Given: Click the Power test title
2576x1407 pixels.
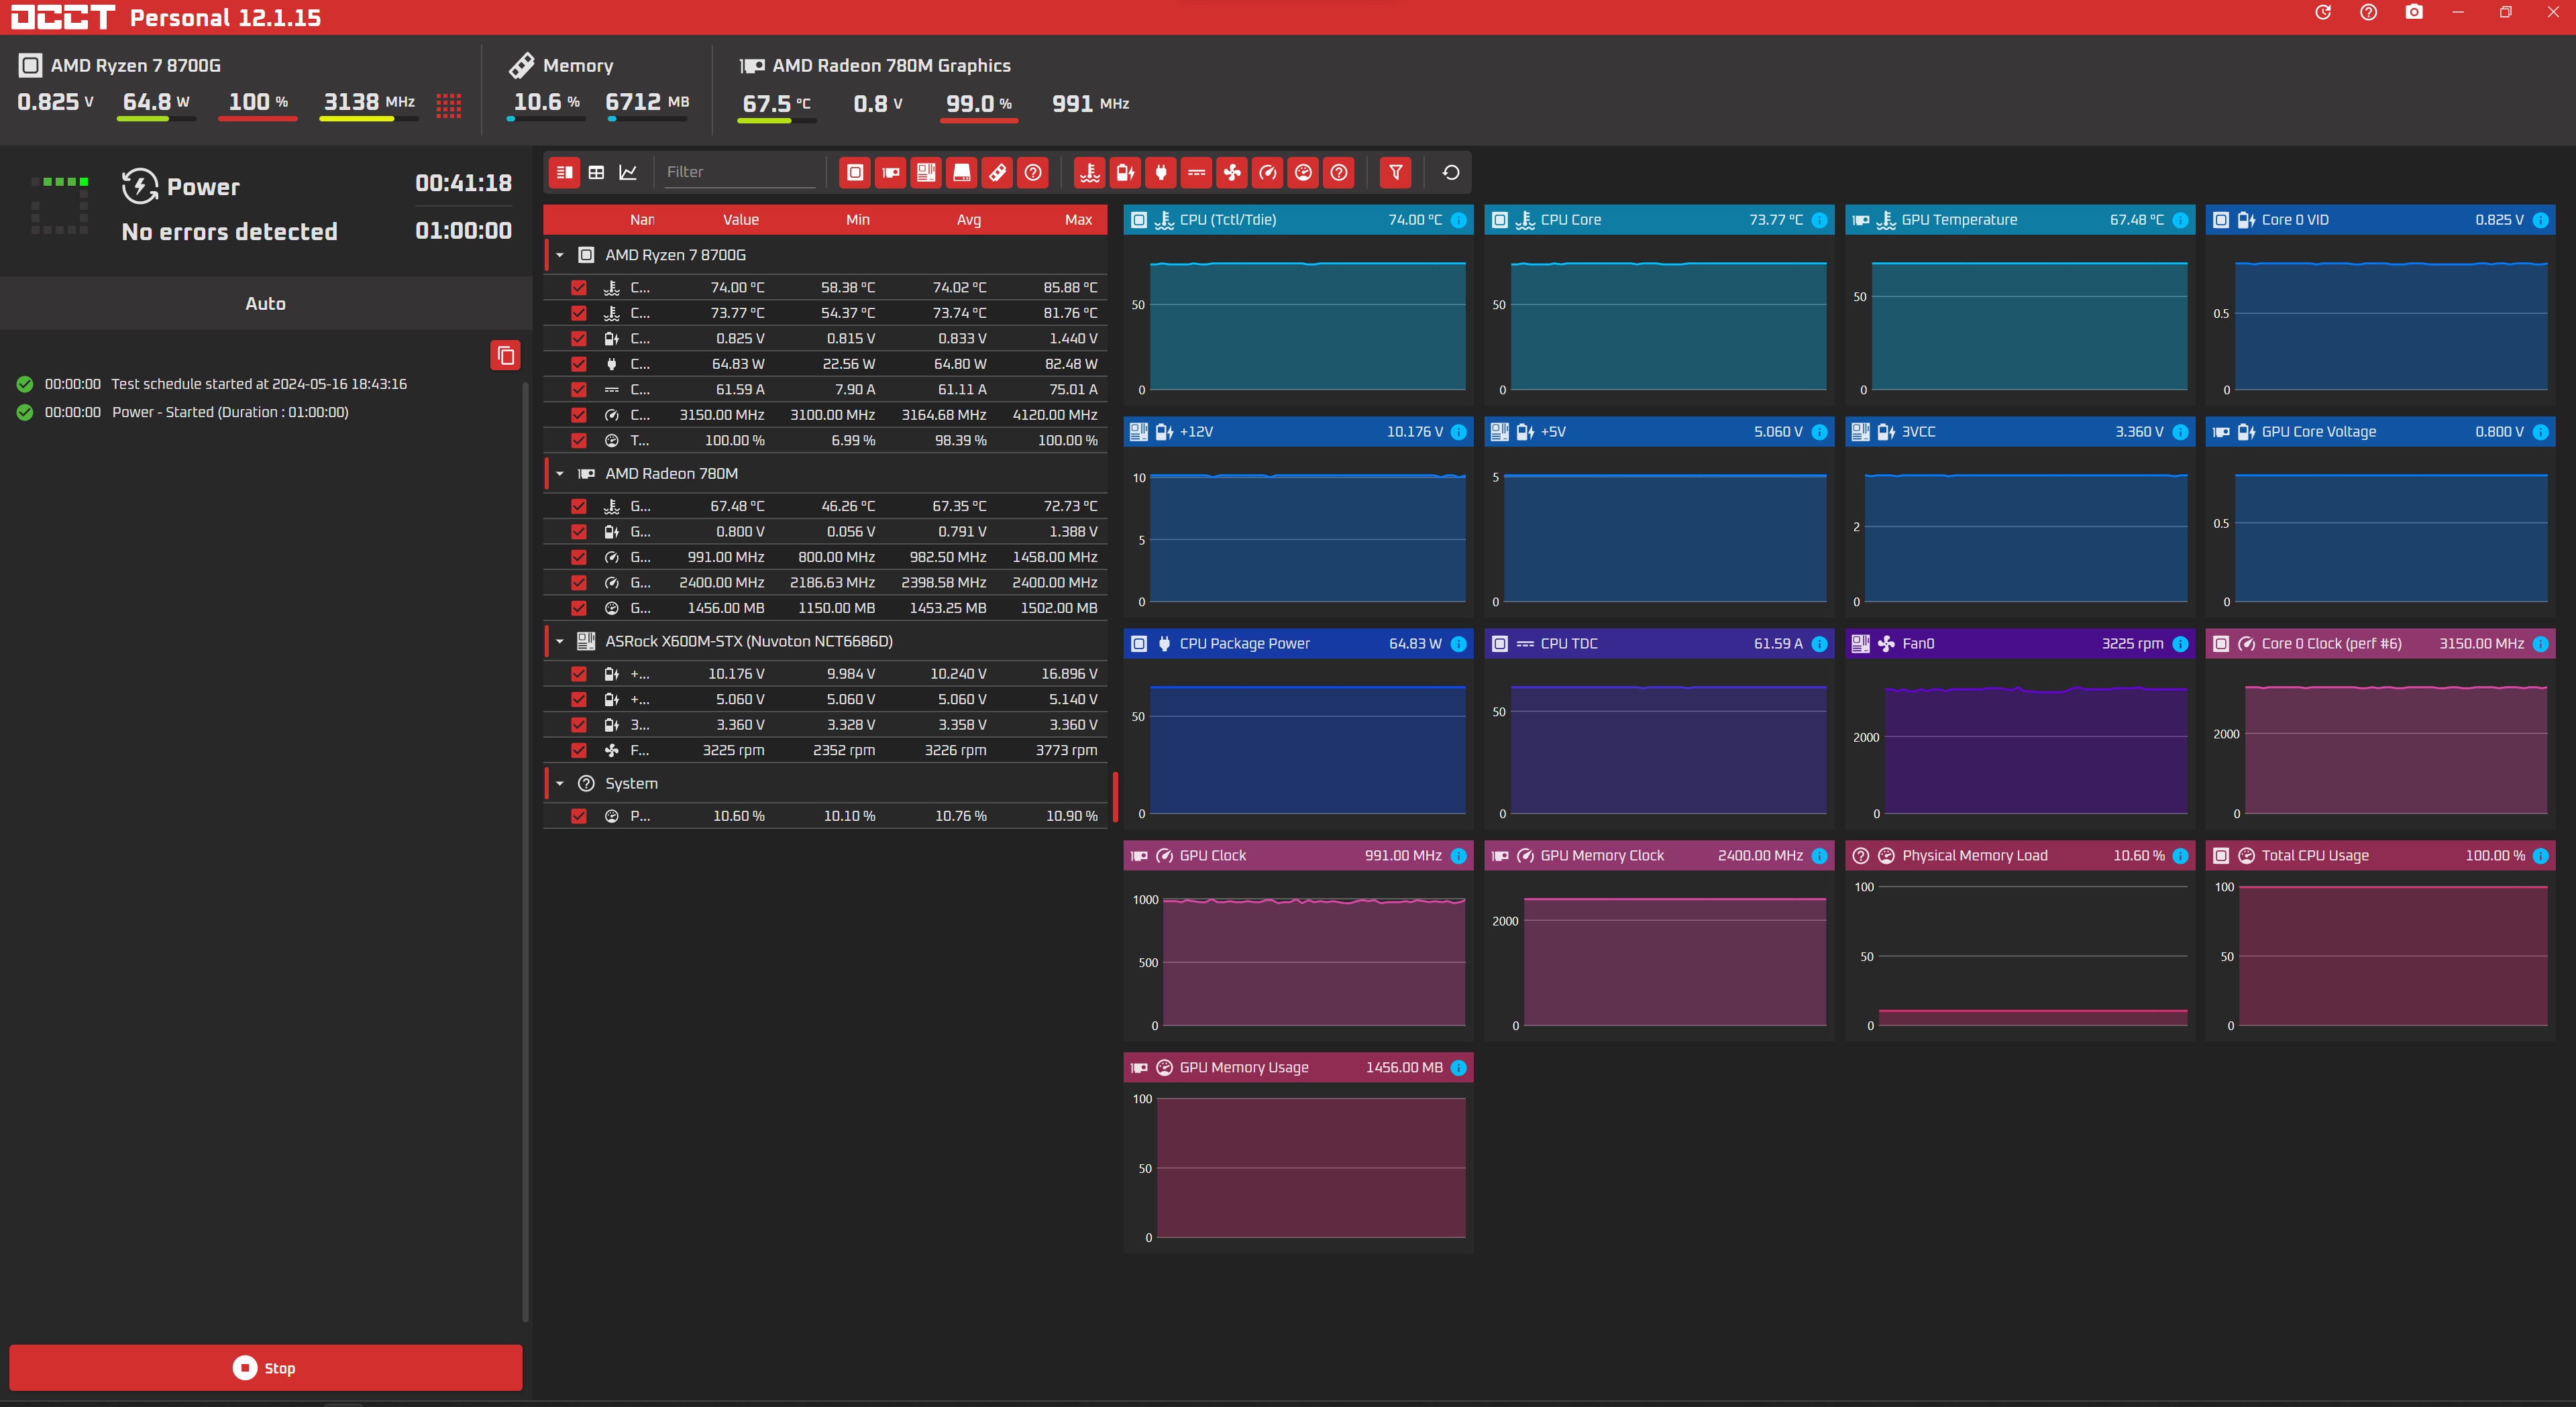Looking at the screenshot, I should (203, 187).
